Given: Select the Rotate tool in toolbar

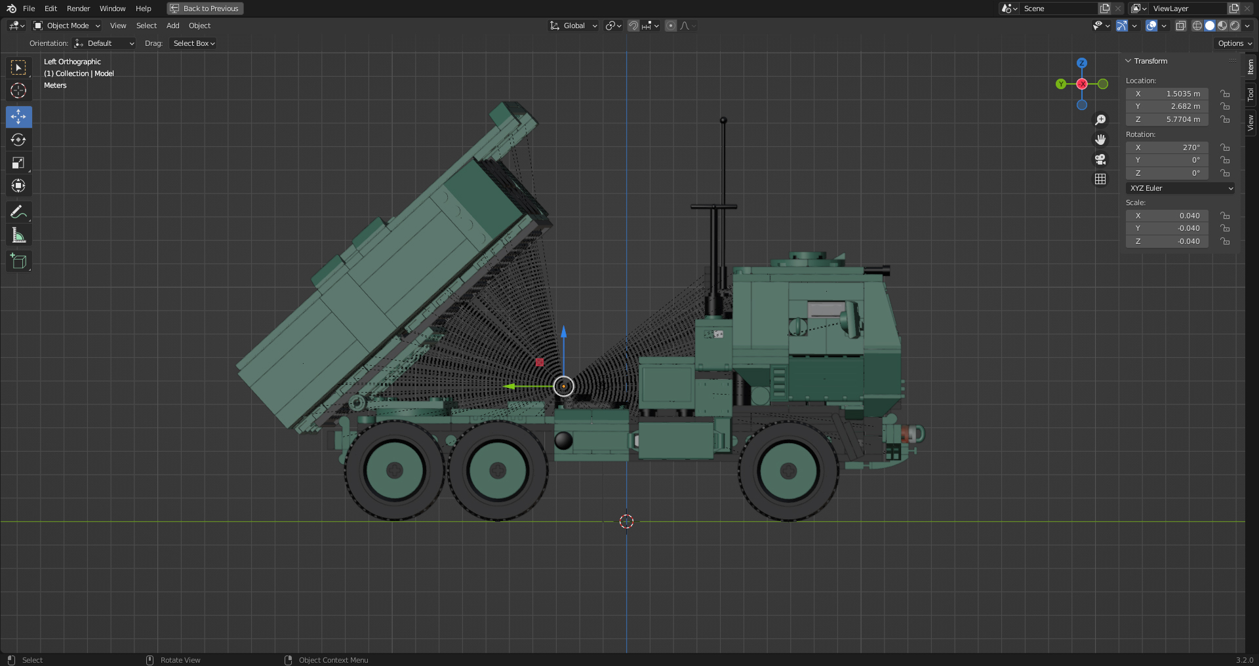Looking at the screenshot, I should click(x=18, y=140).
